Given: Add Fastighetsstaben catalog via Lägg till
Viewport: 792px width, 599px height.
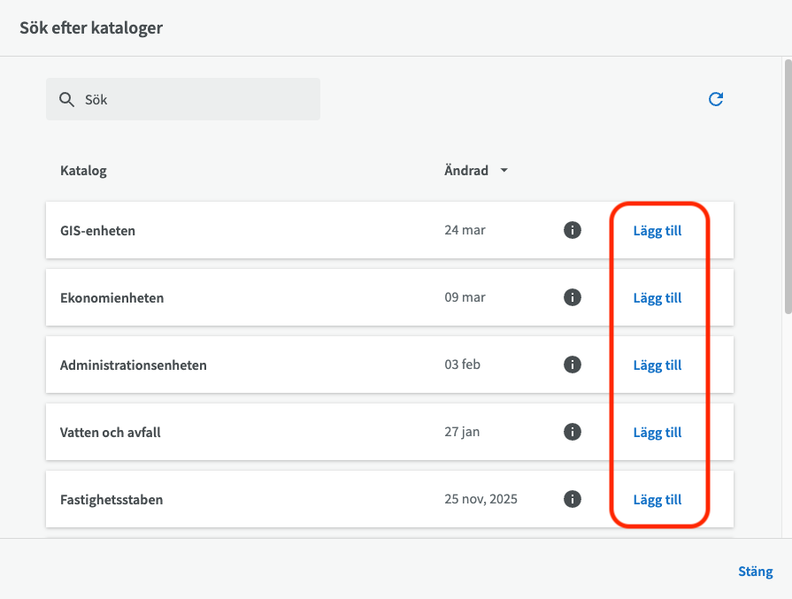Looking at the screenshot, I should point(657,499).
